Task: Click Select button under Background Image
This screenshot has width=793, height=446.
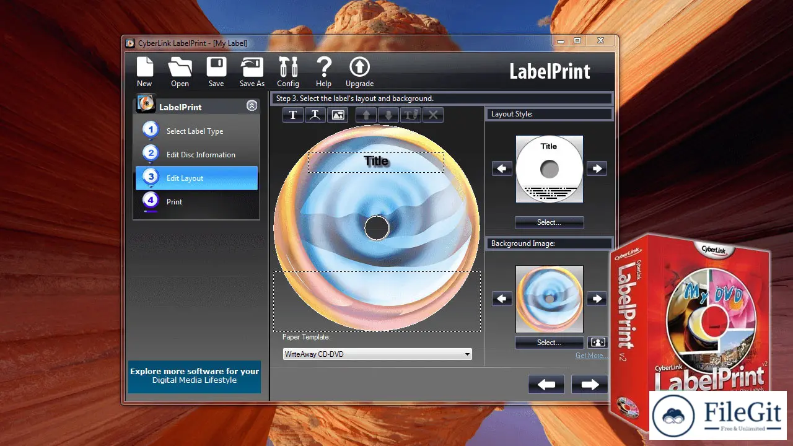Action: point(550,343)
